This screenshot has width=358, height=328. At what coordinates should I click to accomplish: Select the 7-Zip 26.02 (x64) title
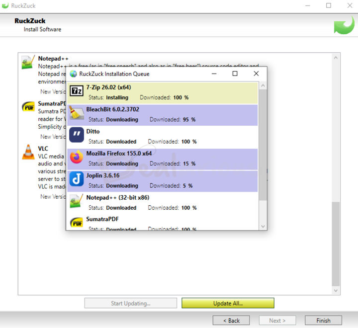[x=109, y=87]
